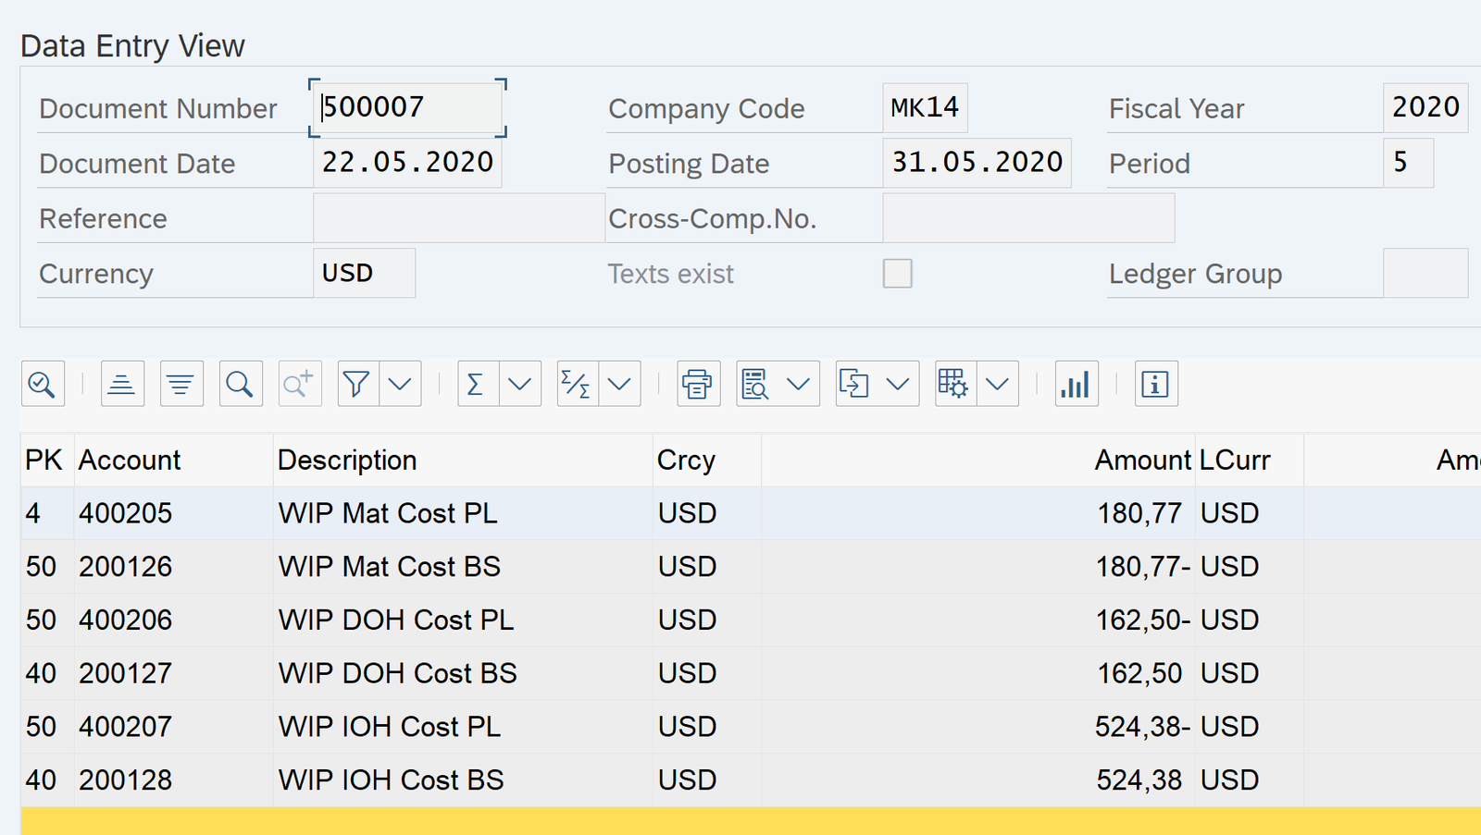Open the export options dropdown arrow
This screenshot has width=1481, height=835.
(x=897, y=384)
